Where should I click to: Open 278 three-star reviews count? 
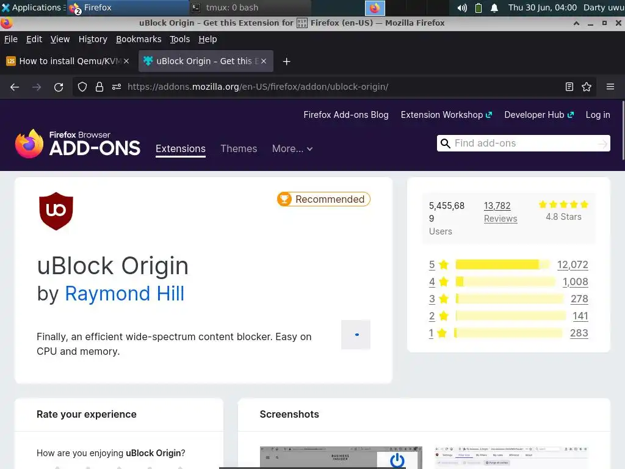click(x=579, y=299)
